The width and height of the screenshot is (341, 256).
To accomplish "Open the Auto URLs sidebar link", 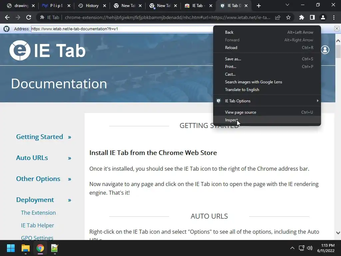I will pyautogui.click(x=32, y=158).
